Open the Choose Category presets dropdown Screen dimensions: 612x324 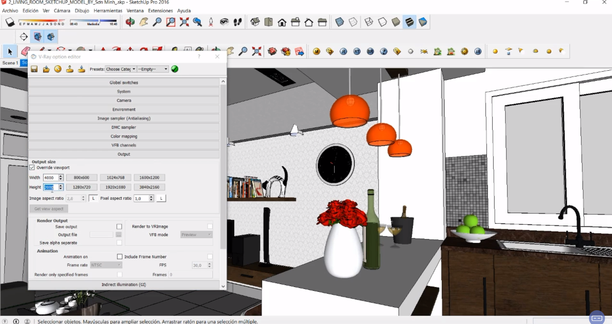(121, 69)
